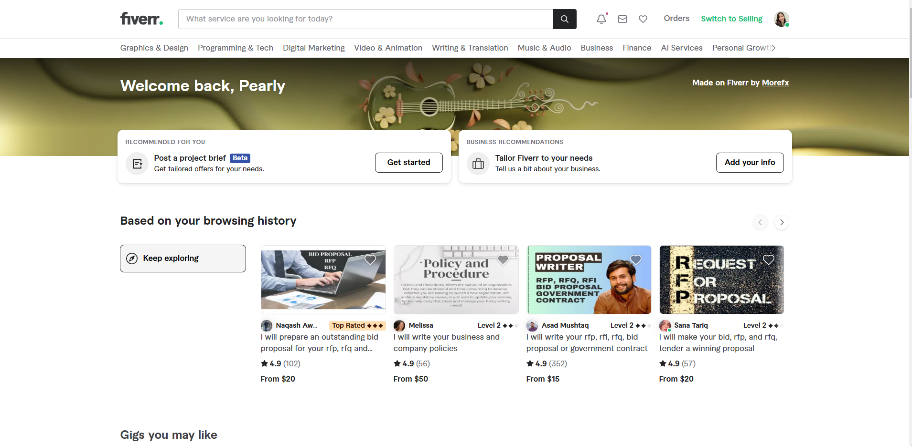
Task: Click Add your info button
Action: 750,163
